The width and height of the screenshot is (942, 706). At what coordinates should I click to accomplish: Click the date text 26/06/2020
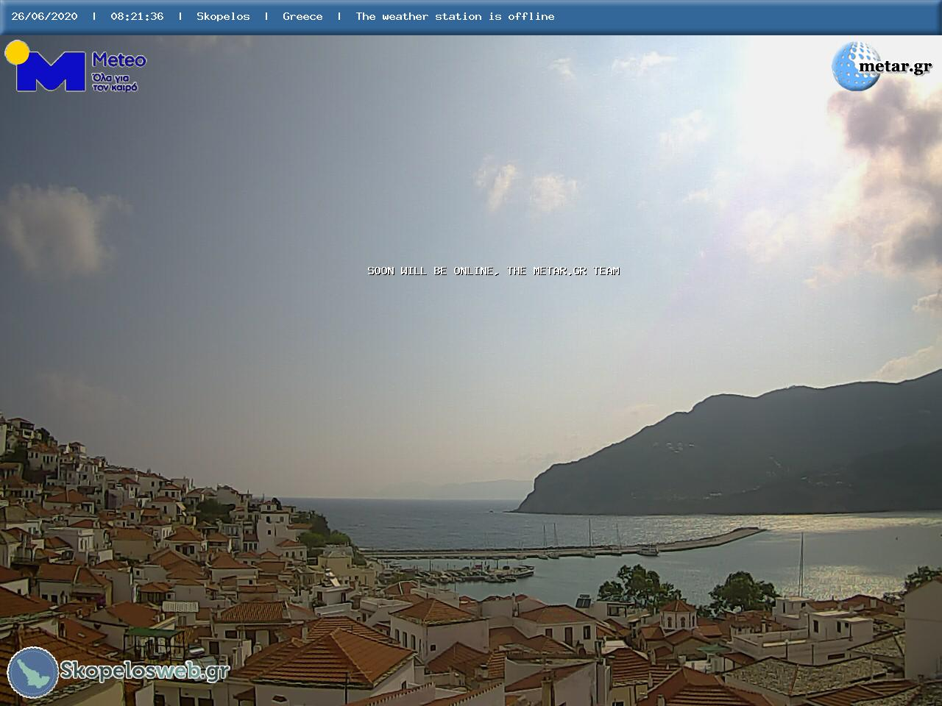pos(44,16)
